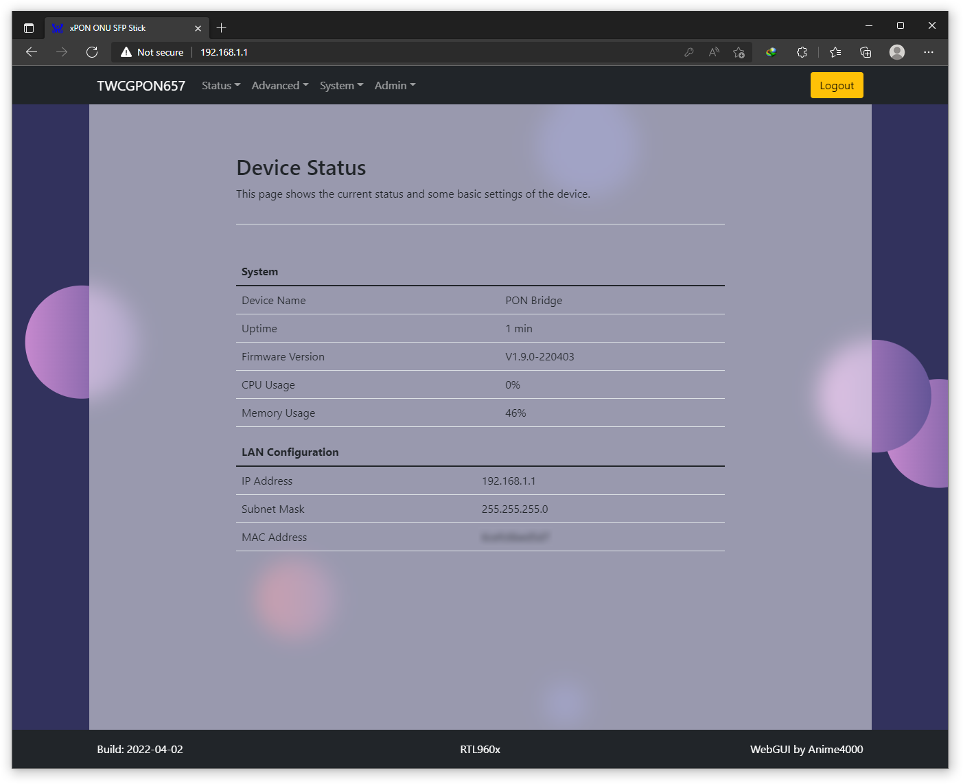The width and height of the screenshot is (963, 784).
Task: Click the Device Status page heading
Action: (301, 168)
